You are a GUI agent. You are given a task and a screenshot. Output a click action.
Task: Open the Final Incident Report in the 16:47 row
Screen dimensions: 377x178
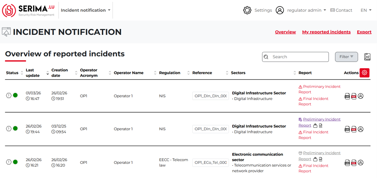(313, 101)
